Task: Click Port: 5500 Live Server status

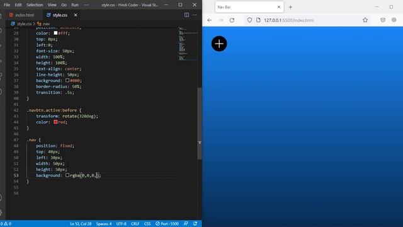Action: pos(167,224)
